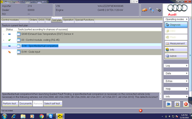192x119 pixels.
Task: Click the red error icon in status bar
Action: (x=140, y=111)
